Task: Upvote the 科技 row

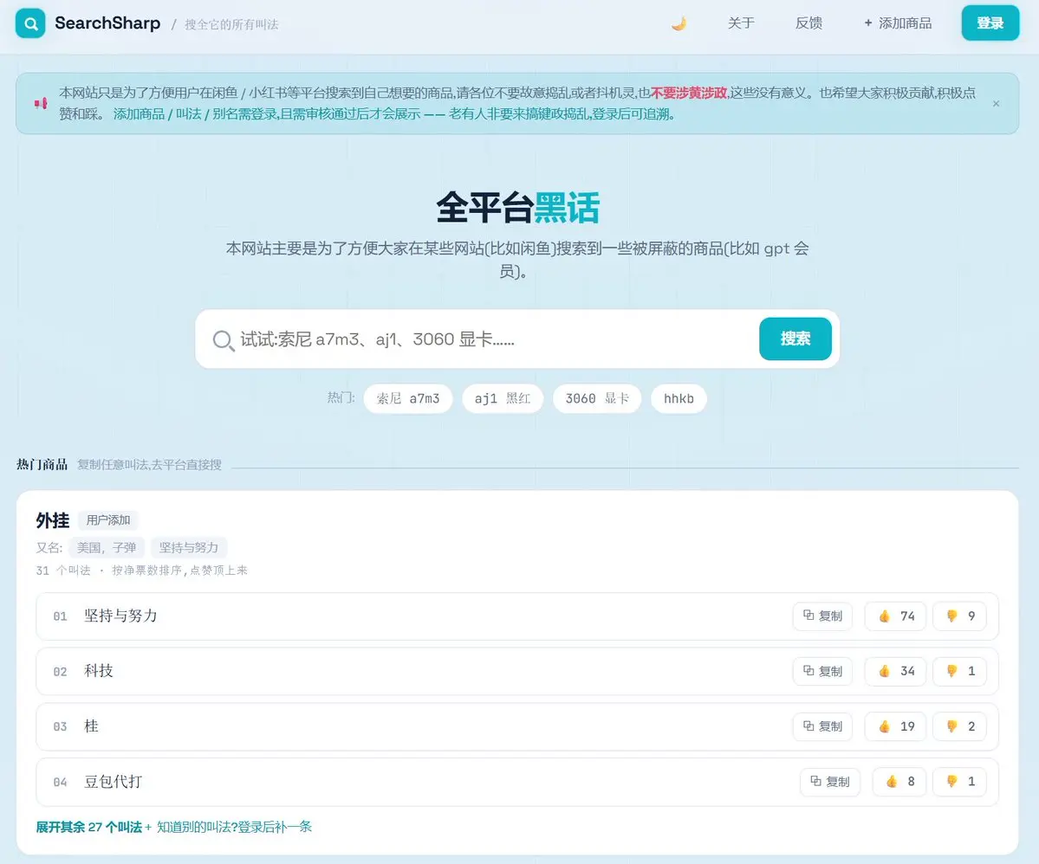Action: (895, 671)
